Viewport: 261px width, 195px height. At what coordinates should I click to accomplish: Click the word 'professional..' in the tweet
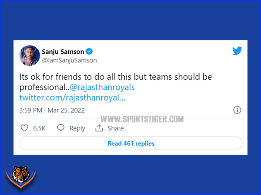[44, 88]
